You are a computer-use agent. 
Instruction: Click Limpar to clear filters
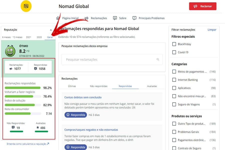[212, 30]
